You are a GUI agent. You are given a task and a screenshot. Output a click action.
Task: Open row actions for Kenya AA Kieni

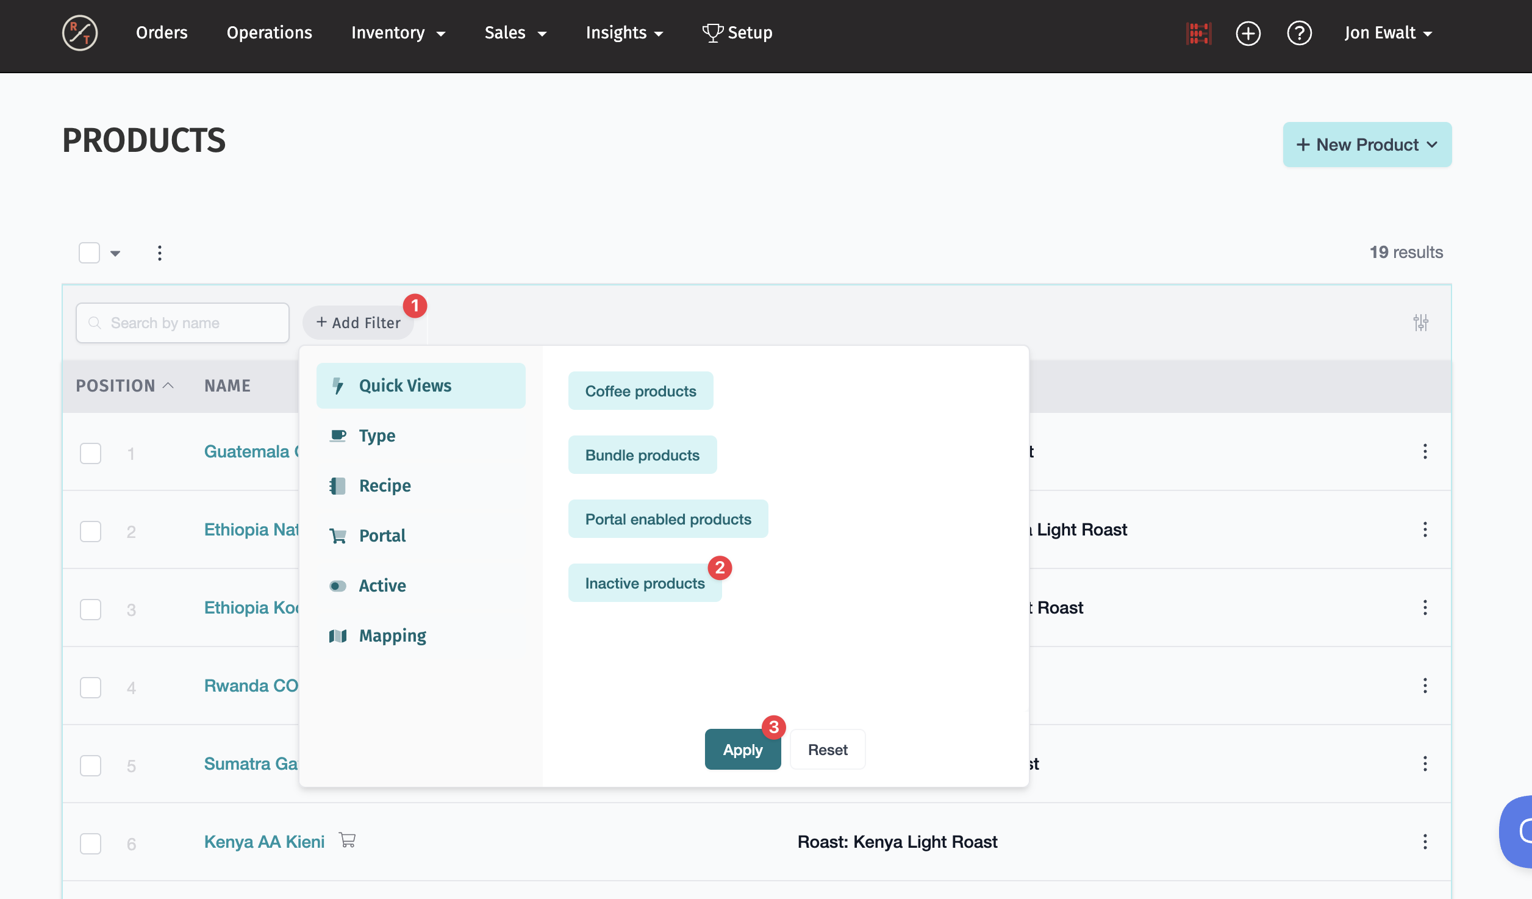1425,842
